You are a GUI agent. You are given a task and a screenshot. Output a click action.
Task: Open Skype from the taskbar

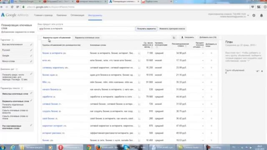[x=126, y=147]
